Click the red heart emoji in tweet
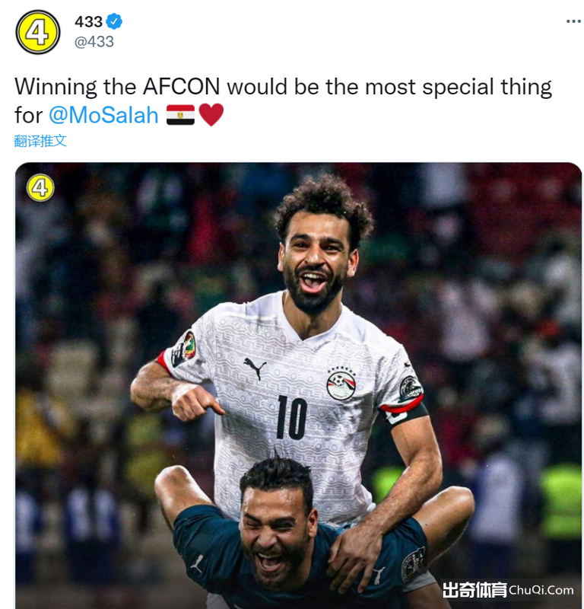Screen dimensions: 584x609 211,115
